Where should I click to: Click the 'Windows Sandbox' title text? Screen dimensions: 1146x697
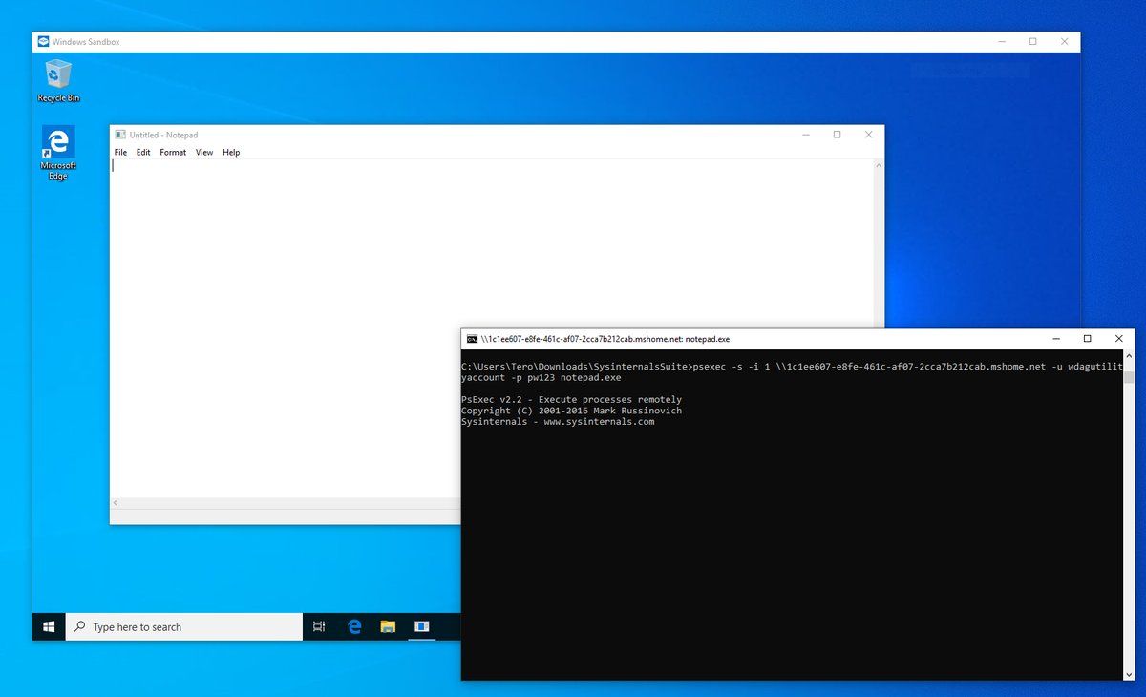click(x=86, y=42)
